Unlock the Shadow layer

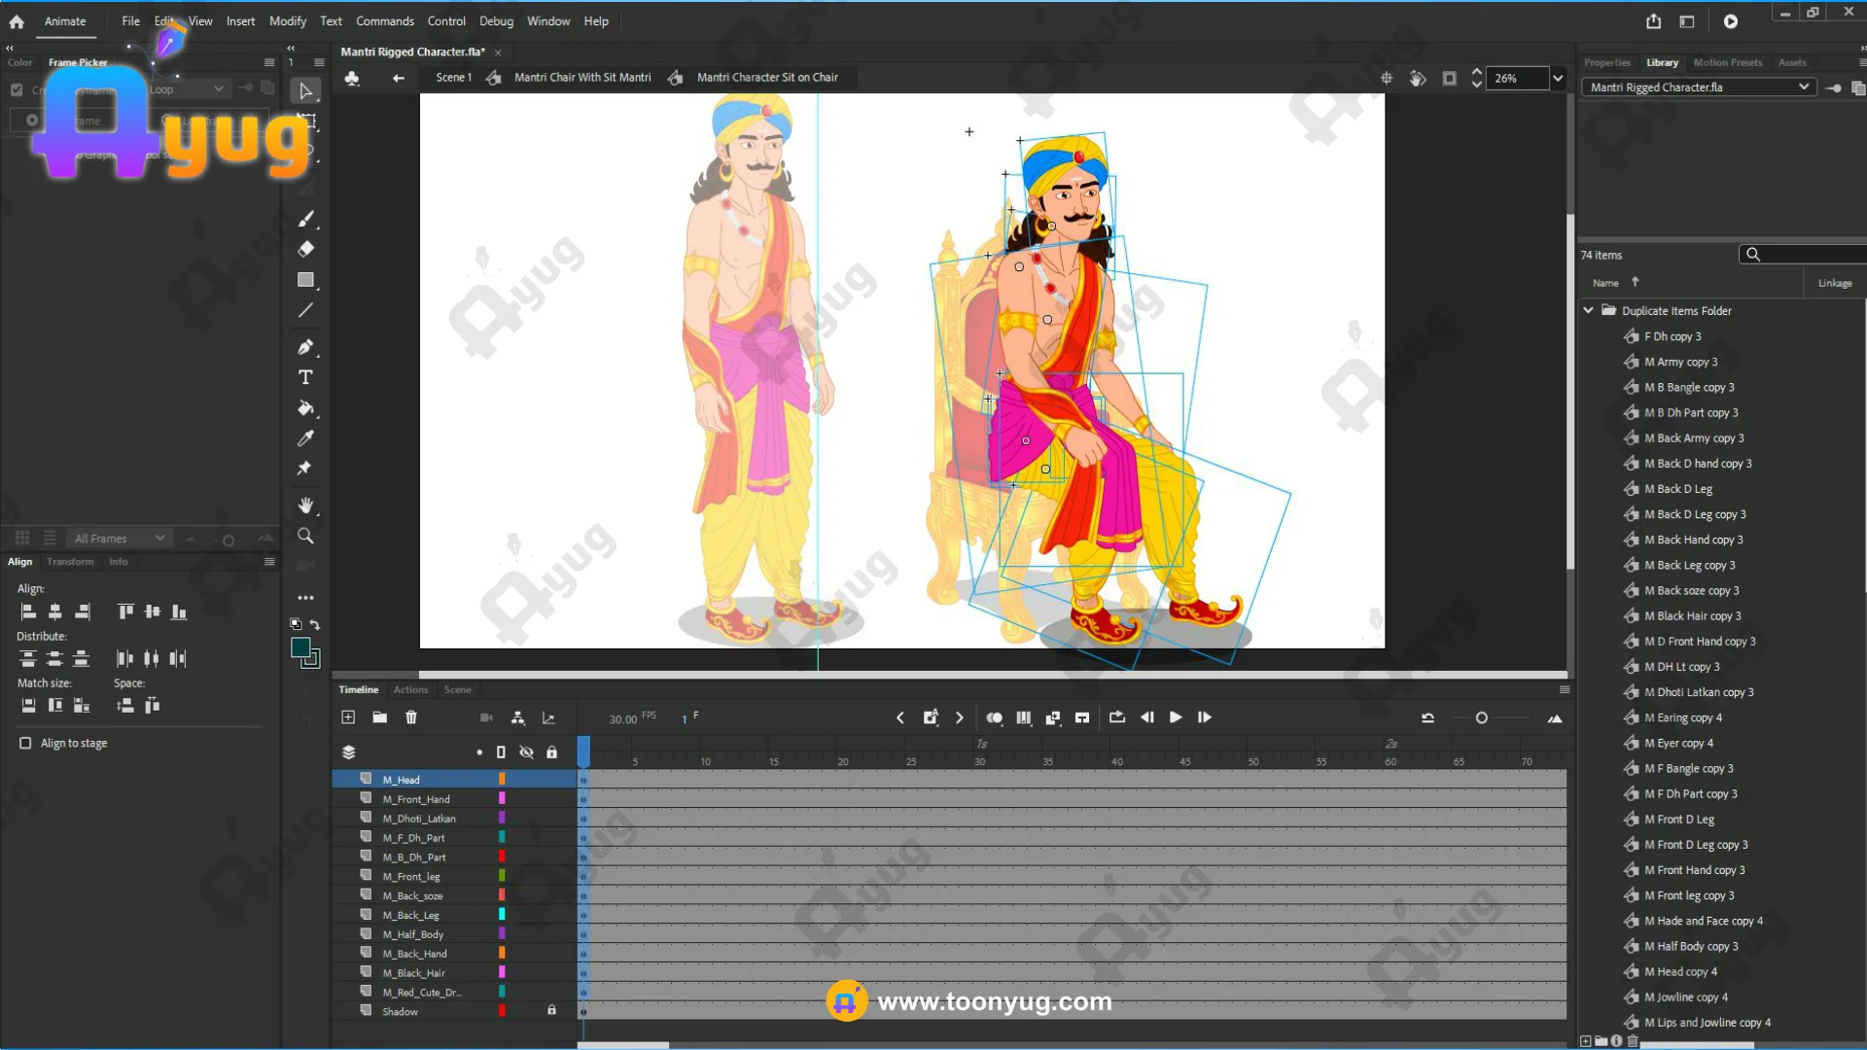pos(551,1010)
